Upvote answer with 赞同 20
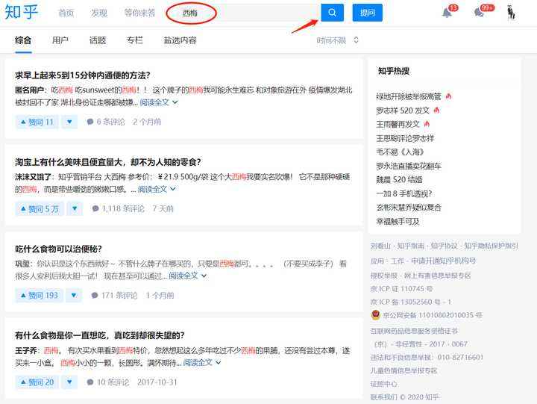This screenshot has width=537, height=404. [x=37, y=382]
